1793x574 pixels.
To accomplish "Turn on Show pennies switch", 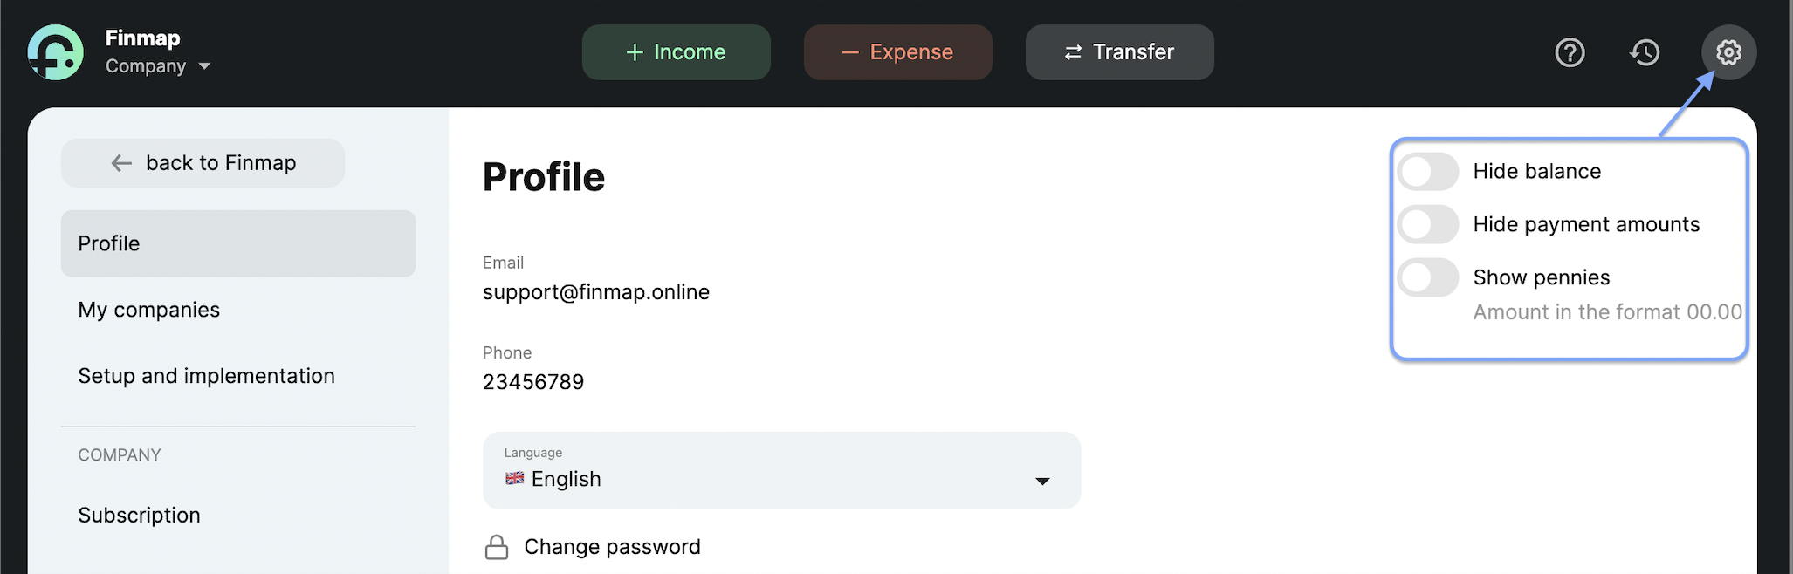I will pyautogui.click(x=1428, y=278).
